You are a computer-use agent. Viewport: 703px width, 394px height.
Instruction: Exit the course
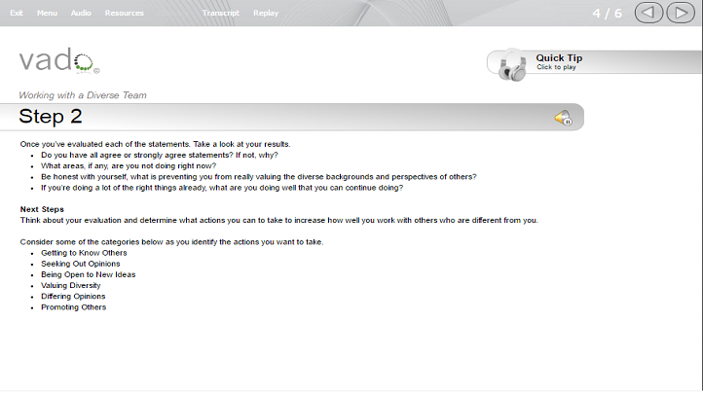tap(17, 13)
